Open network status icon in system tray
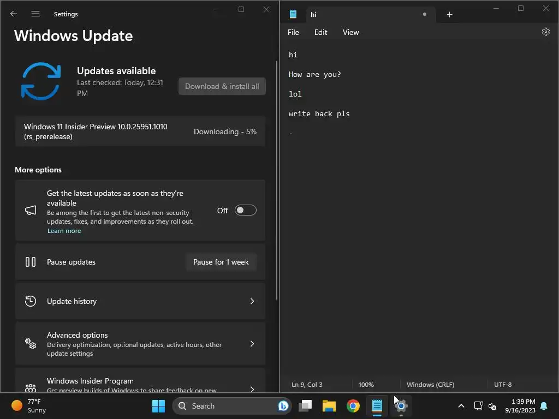This screenshot has height=419, width=559. pos(478,406)
